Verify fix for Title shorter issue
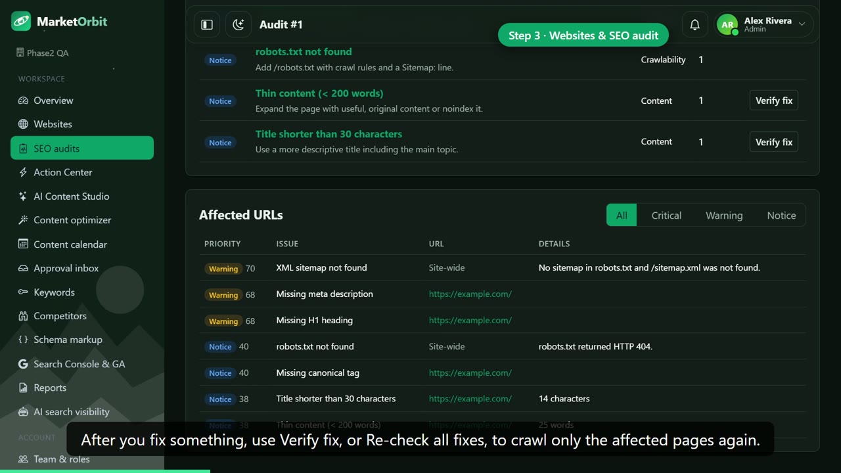This screenshot has width=841, height=473. [774, 142]
